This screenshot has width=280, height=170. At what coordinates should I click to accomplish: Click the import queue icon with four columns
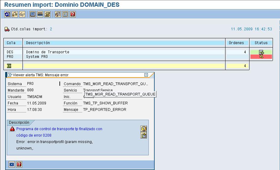tap(40, 14)
